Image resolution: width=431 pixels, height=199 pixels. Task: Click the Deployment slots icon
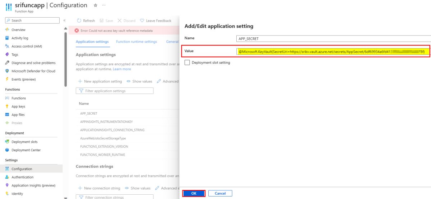click(x=7, y=142)
